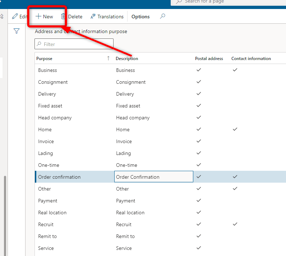The image size is (286, 256).
Task: Click the New plus icon
Action: click(38, 17)
